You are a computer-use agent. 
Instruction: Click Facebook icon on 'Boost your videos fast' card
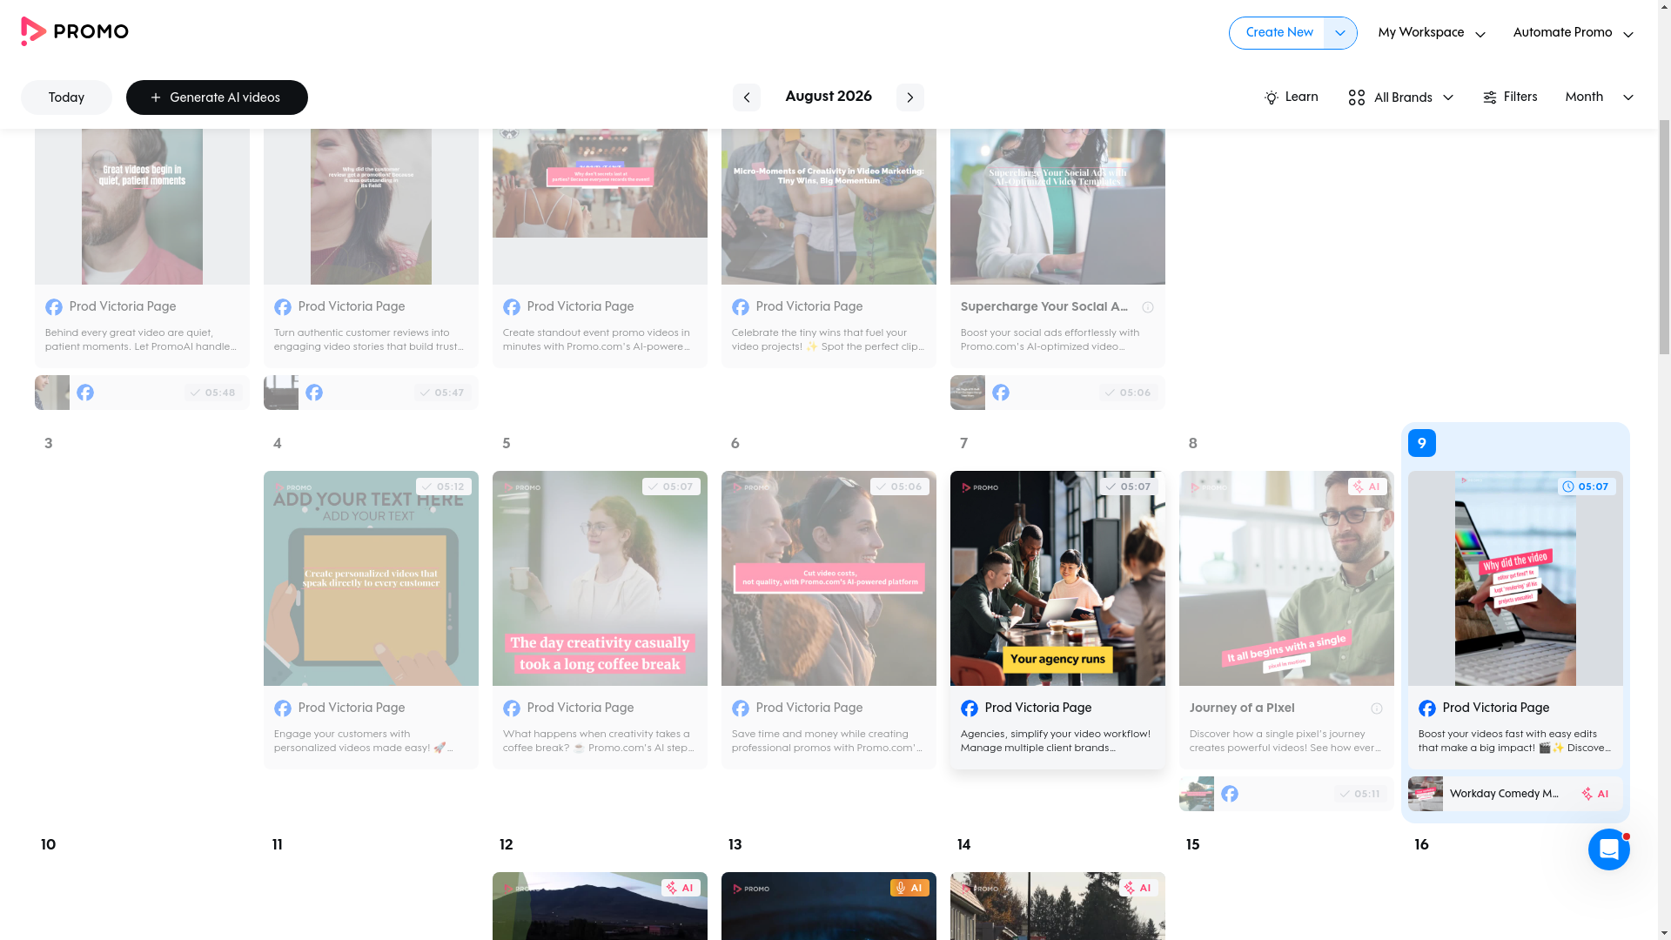1427,708
